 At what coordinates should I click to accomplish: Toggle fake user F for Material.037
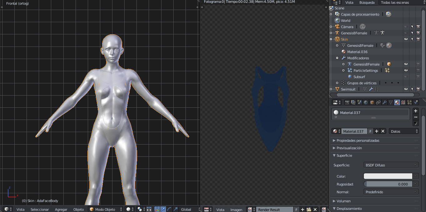tap(370, 131)
